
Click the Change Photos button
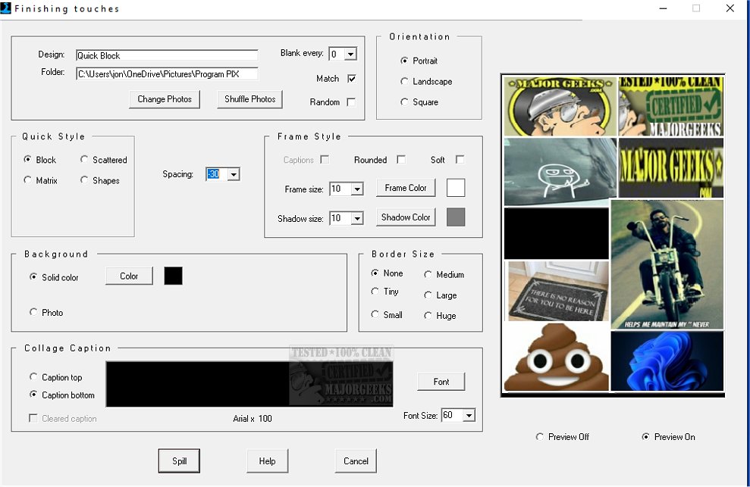(x=165, y=99)
